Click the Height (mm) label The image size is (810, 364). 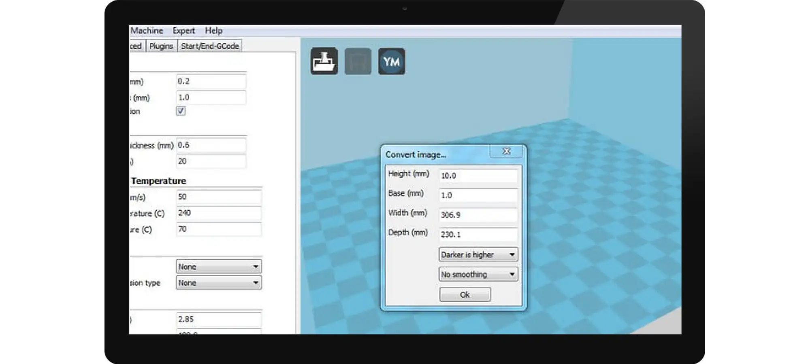(409, 174)
